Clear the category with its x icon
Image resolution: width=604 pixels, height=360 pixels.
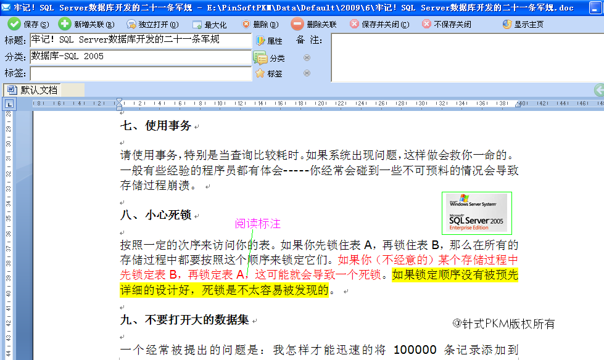[307, 58]
